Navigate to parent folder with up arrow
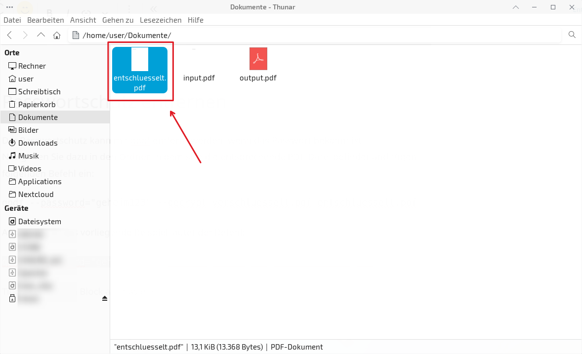Screen dimensions: 582x354 pos(41,35)
